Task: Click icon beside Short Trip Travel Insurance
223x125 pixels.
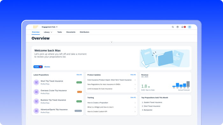Action: pos(36,82)
